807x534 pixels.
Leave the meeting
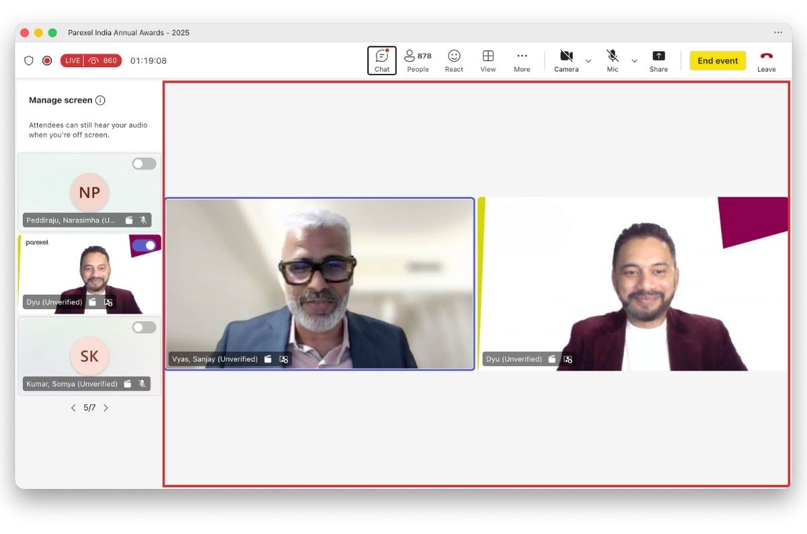(766, 60)
